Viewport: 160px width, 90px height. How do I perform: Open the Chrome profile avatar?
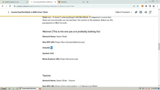153,6
